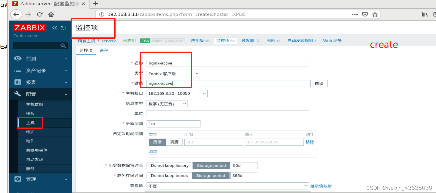Click the 键值 key input field
The width and height of the screenshot is (436, 193).
(x=228, y=83)
